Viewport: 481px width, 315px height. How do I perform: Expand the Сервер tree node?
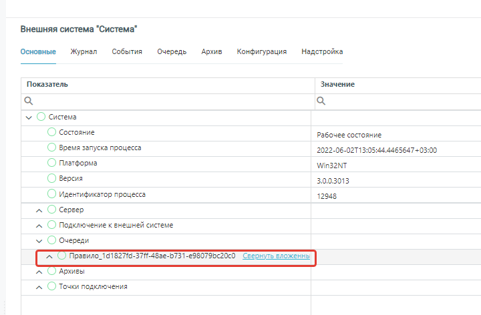pyautogui.click(x=39, y=210)
